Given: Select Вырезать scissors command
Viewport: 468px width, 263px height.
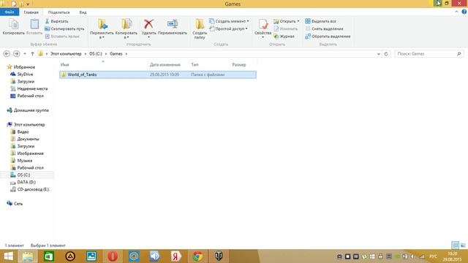Looking at the screenshot, I should pyautogui.click(x=57, y=21).
